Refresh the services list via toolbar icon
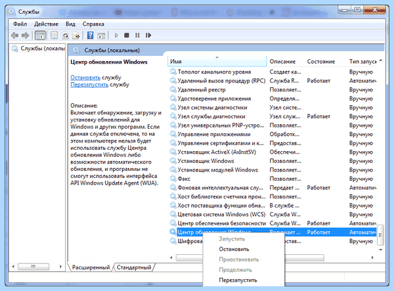Viewport: 394px width, 291px height. 65,35
